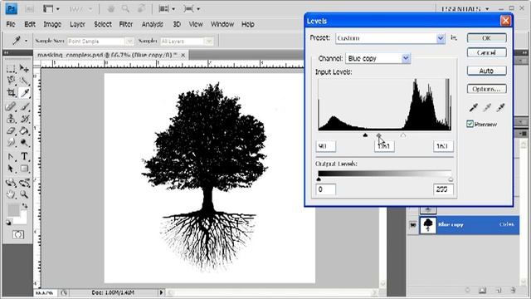Open the Filter menu
Image resolution: width=531 pixels, height=299 pixels.
126,24
